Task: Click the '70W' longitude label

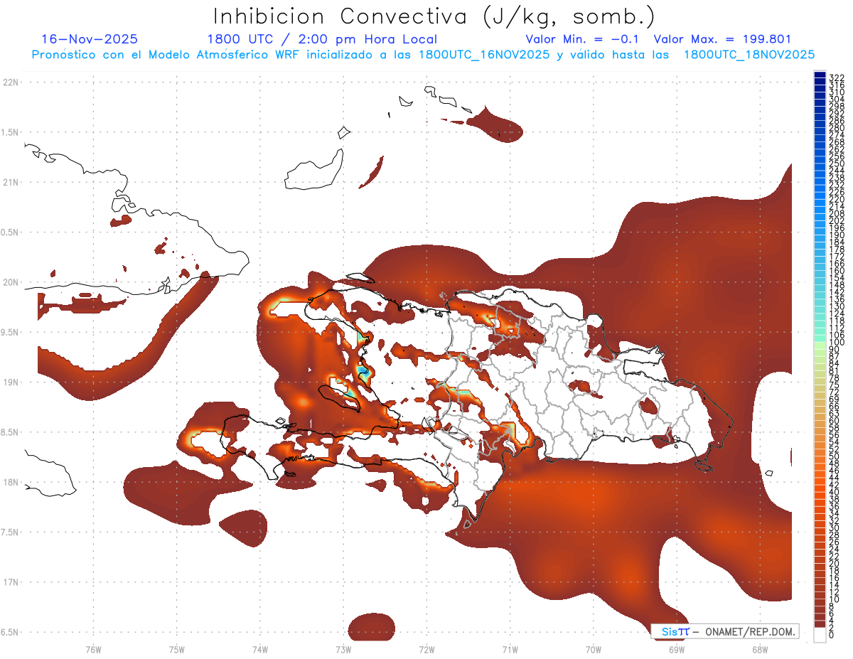Action: coord(594,649)
